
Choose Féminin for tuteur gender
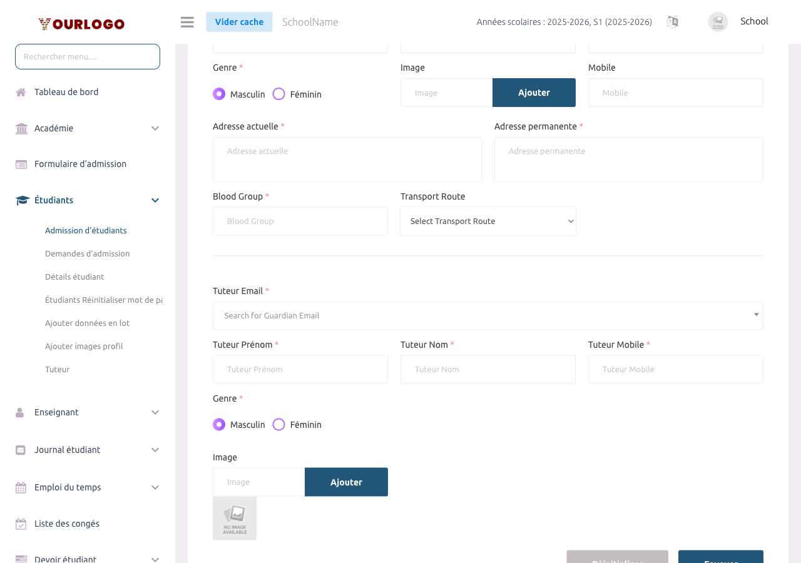[x=279, y=425]
